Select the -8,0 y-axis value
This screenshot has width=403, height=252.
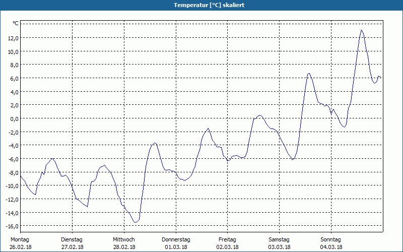tap(14, 172)
